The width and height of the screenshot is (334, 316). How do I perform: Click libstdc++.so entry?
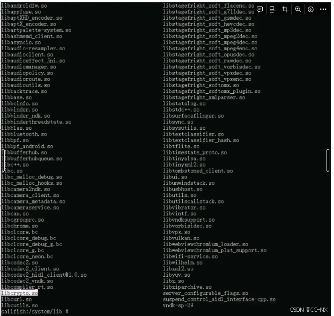click(181, 110)
